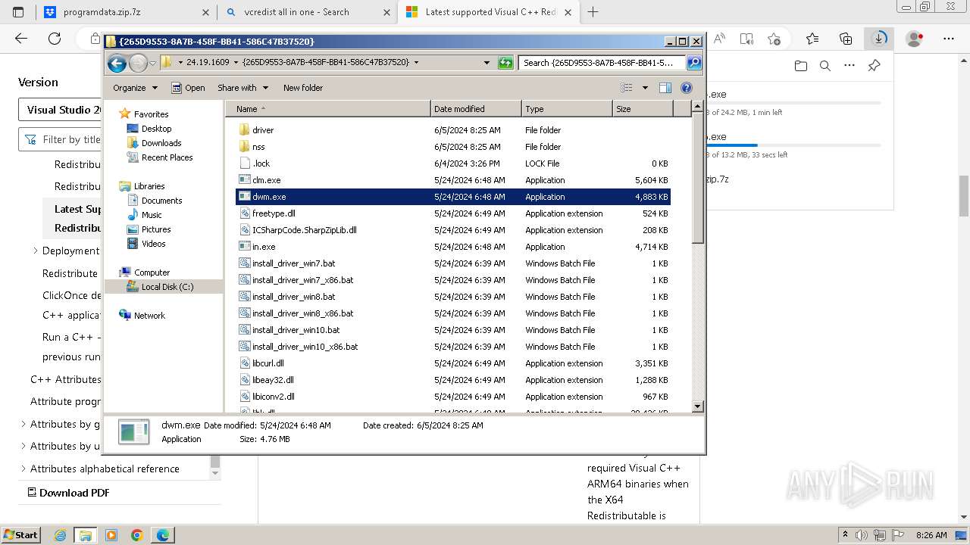Click the Explorer forward arrow
970x545 pixels.
[x=138, y=64]
